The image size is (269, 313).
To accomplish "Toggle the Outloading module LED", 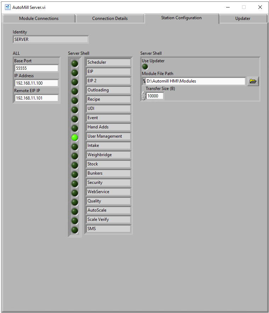I will 75,91.
